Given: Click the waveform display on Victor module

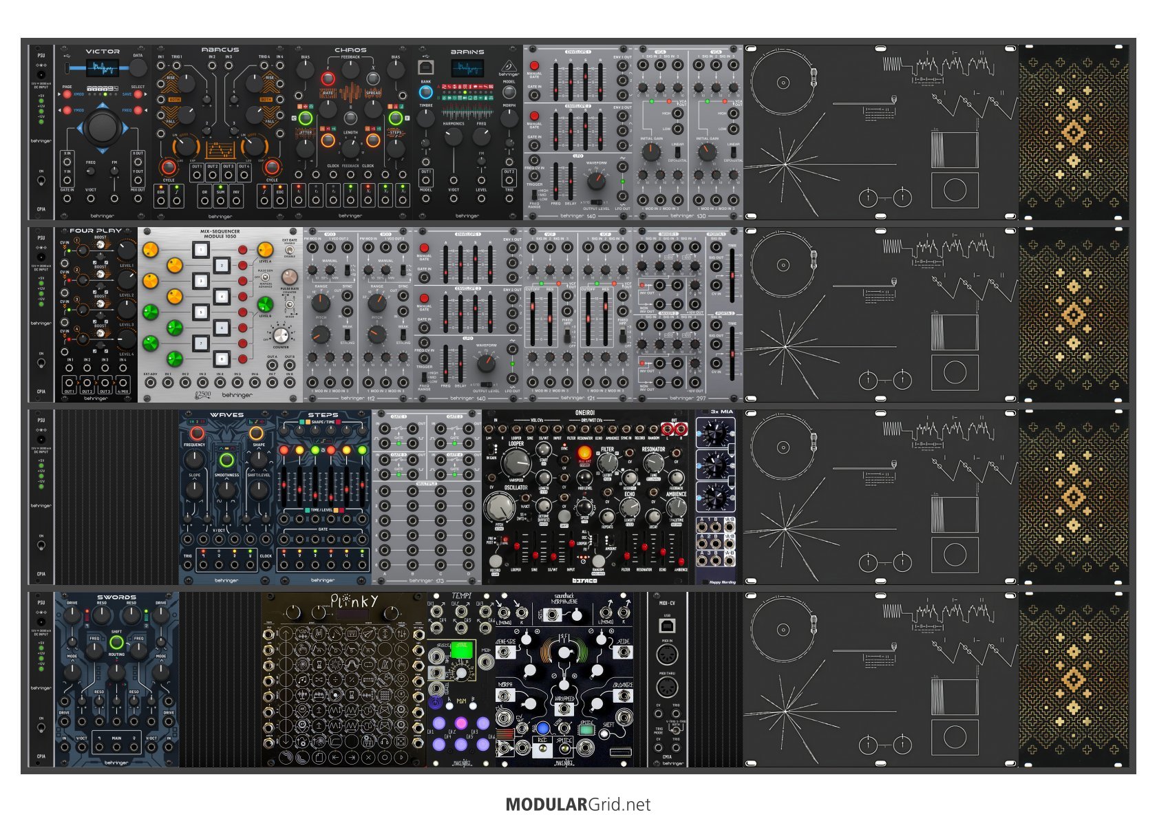Looking at the screenshot, I should [103, 67].
